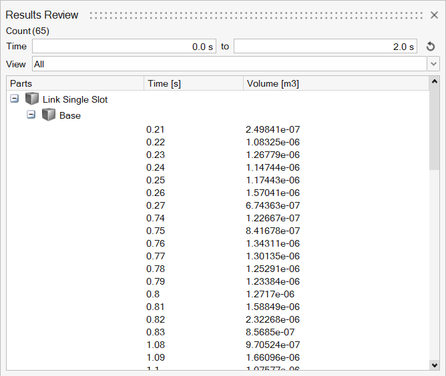446x376 pixels.
Task: Click the reset time range icon
Action: [x=431, y=47]
